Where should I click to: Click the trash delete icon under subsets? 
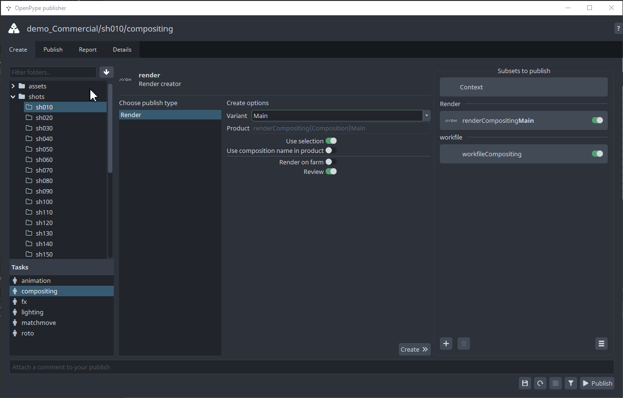coord(464,344)
